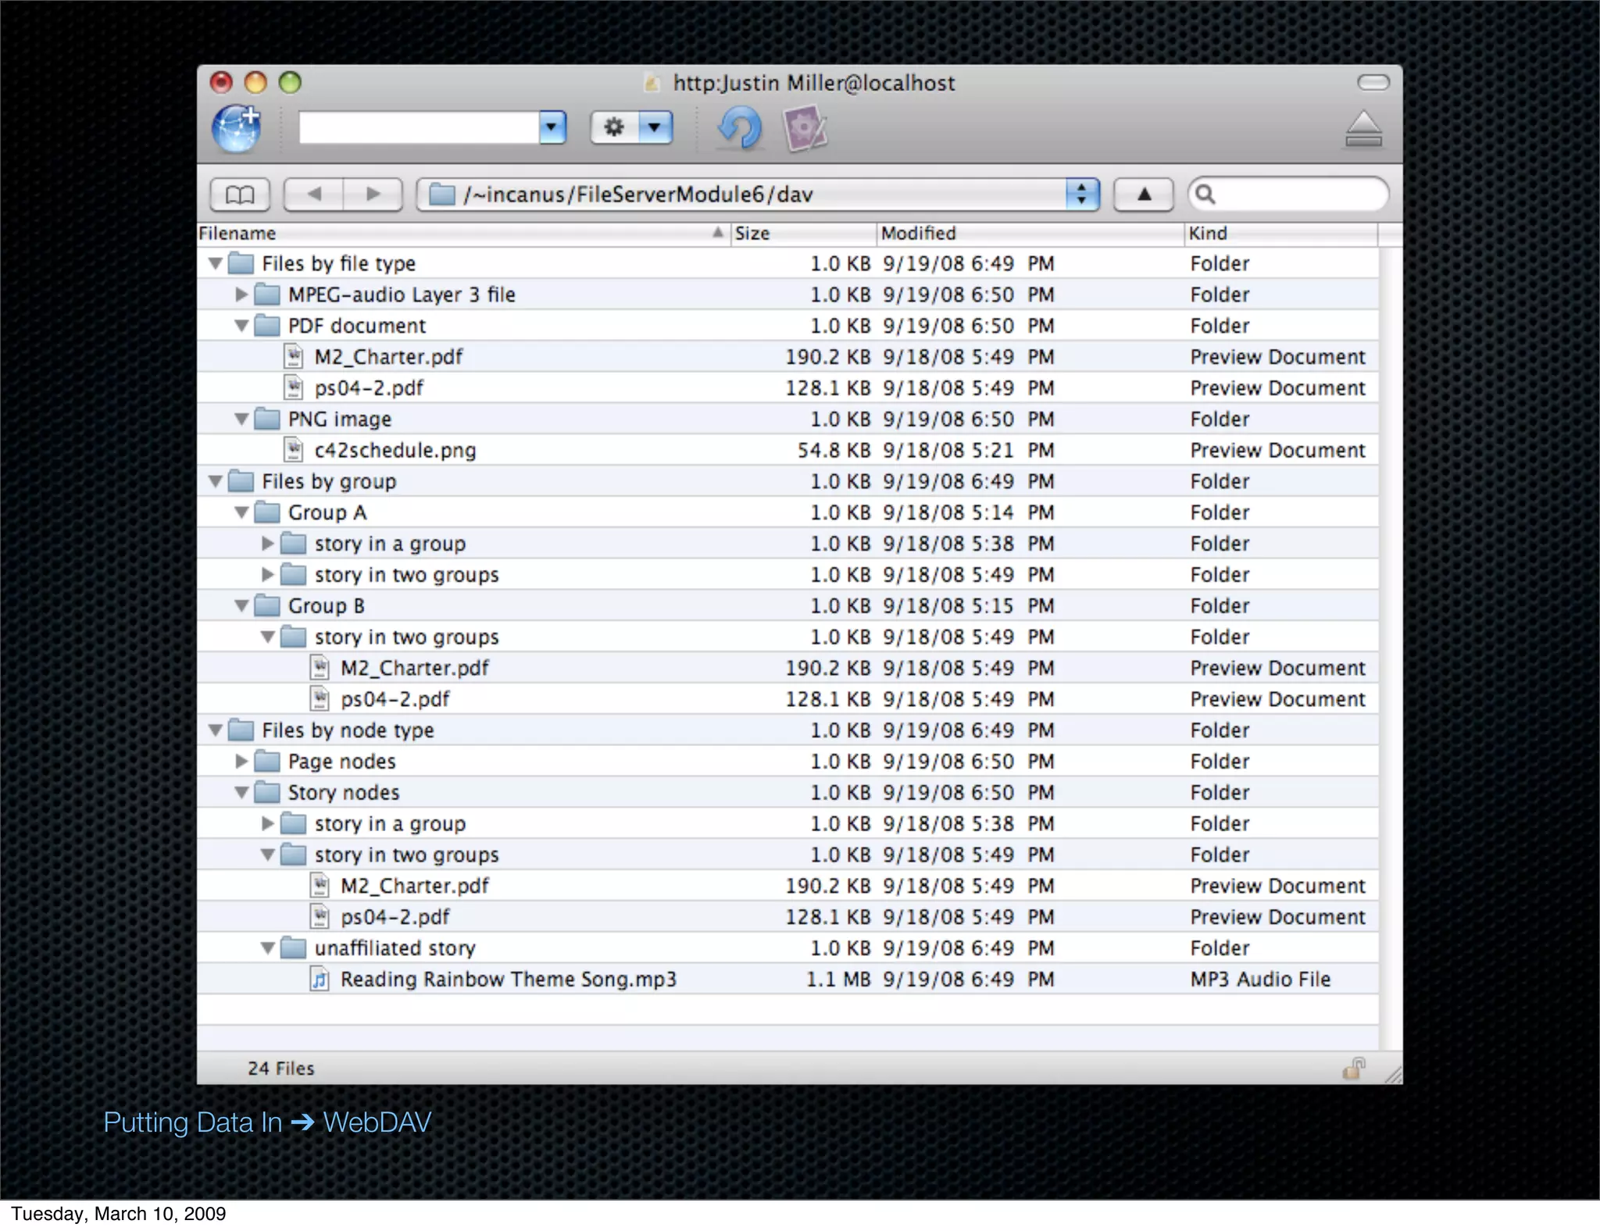1600x1231 pixels.
Task: Click the Page nodes folder icon
Action: 267,762
